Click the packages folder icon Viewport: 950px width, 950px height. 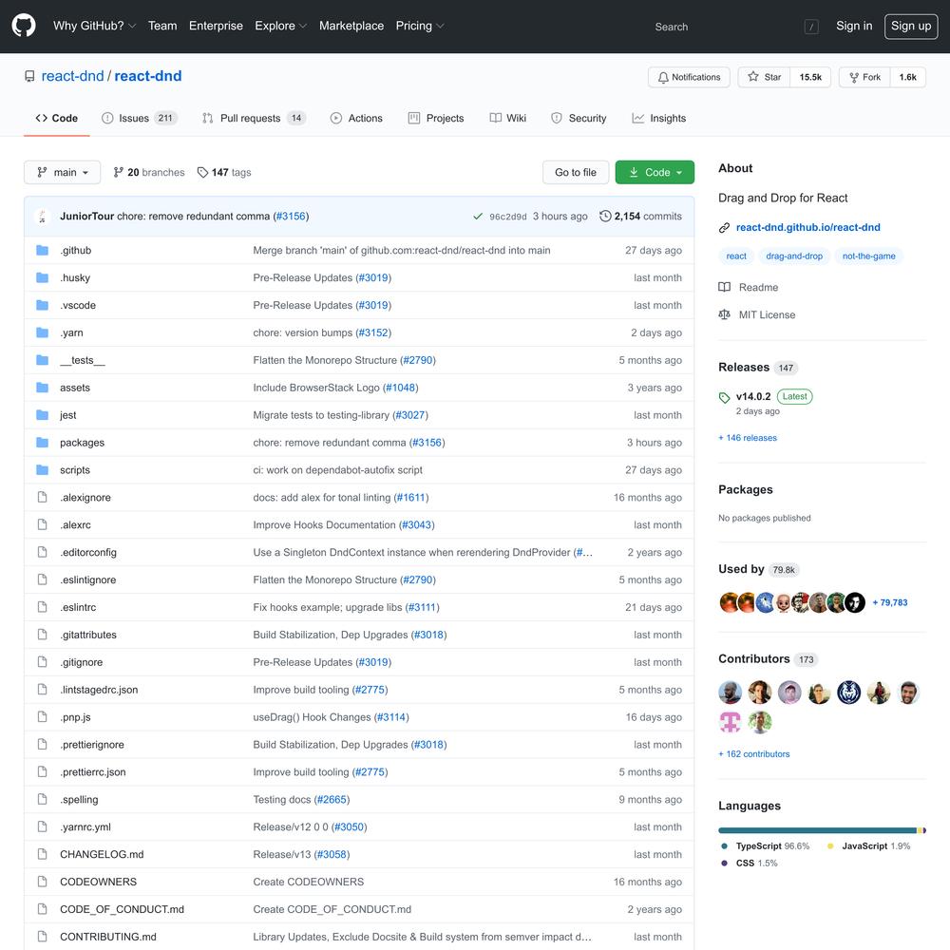[x=42, y=443]
